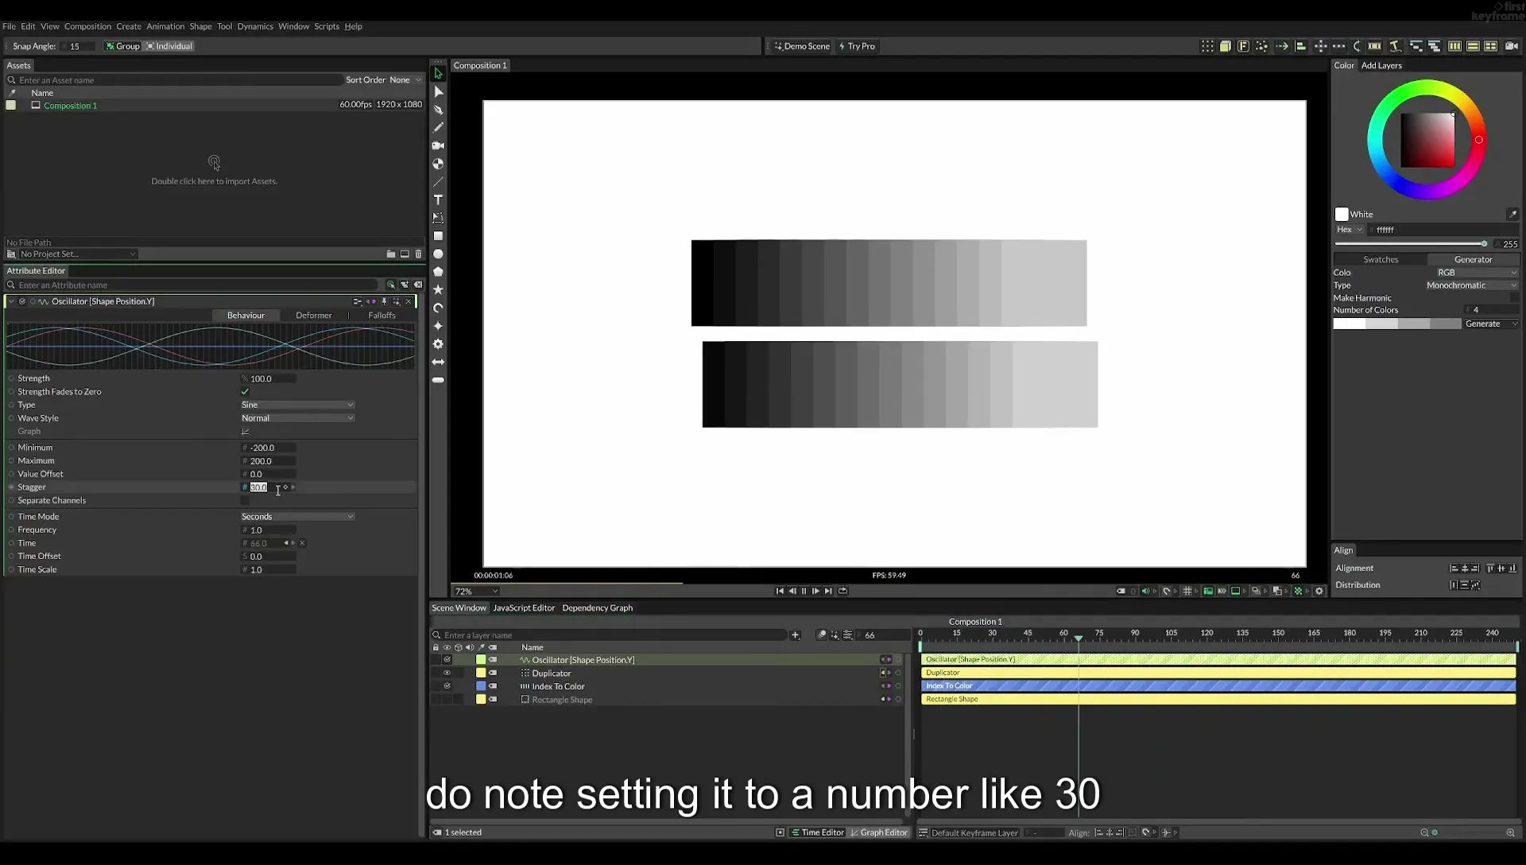This screenshot has width=1526, height=865.
Task: Choose the Rectangle shape tool
Action: tap(438, 236)
